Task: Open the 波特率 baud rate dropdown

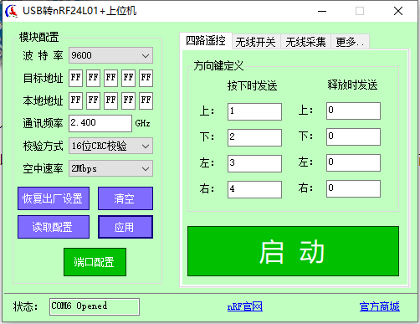Action: 110,55
